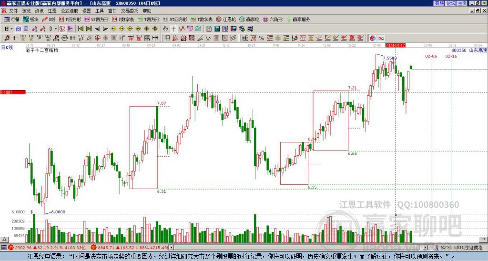The image size is (488, 261).
Task: Toggle the 权 adjustment button
Action: (x=62, y=29)
